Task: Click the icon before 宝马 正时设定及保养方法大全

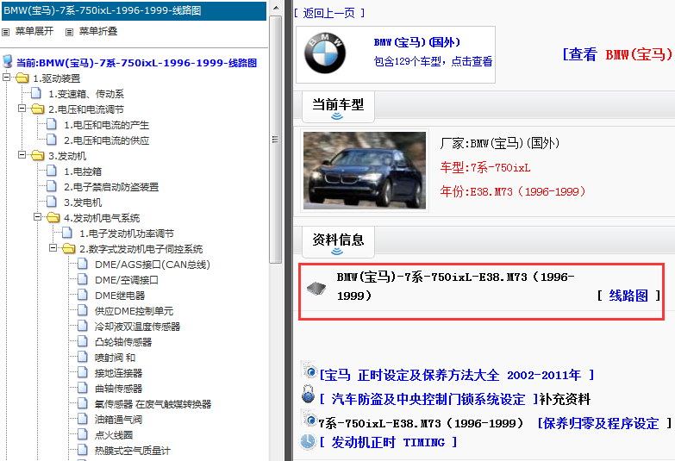Action: click(309, 371)
